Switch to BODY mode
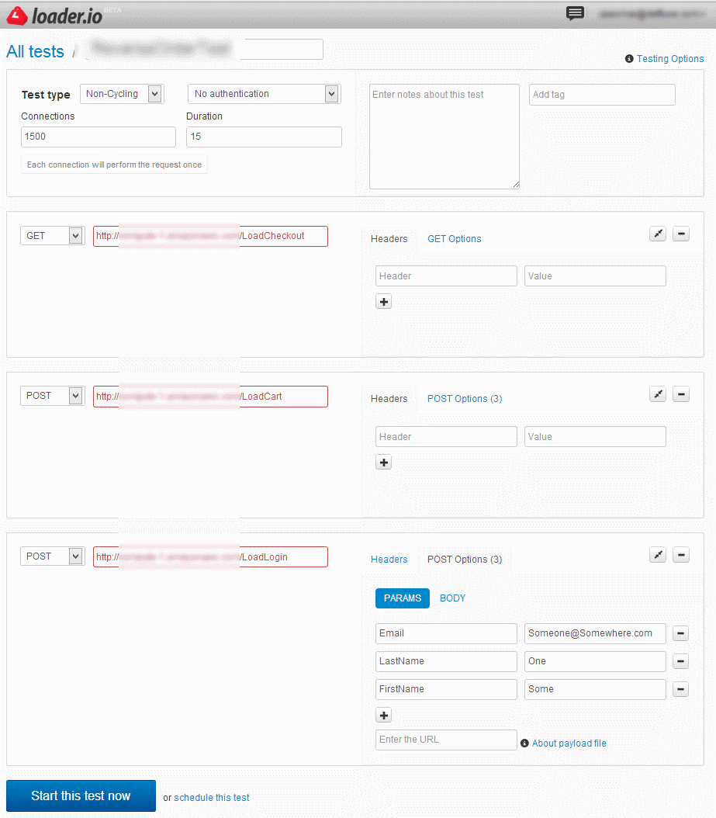The image size is (716, 818). click(452, 598)
